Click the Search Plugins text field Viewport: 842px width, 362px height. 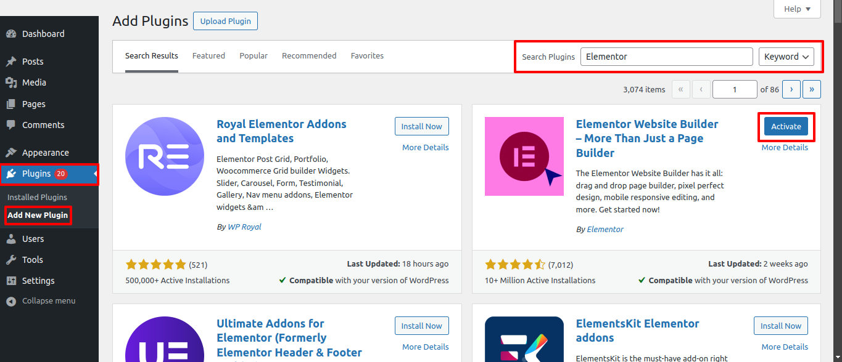pos(666,57)
